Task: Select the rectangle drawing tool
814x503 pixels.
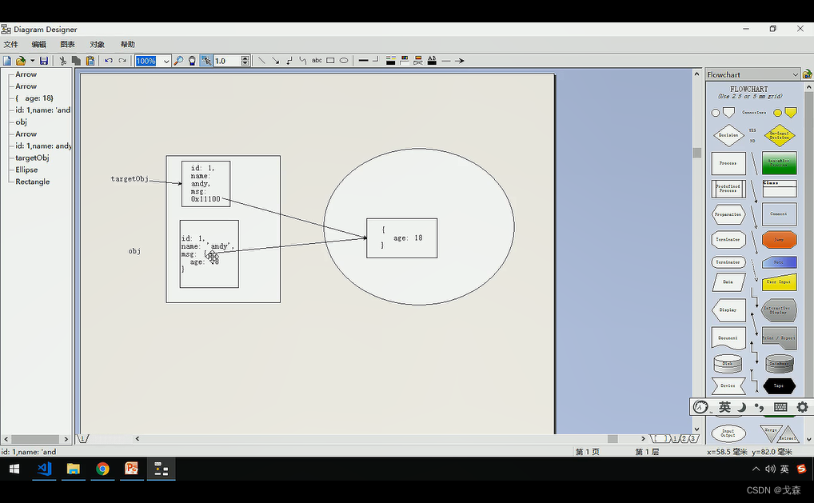Action: [330, 61]
